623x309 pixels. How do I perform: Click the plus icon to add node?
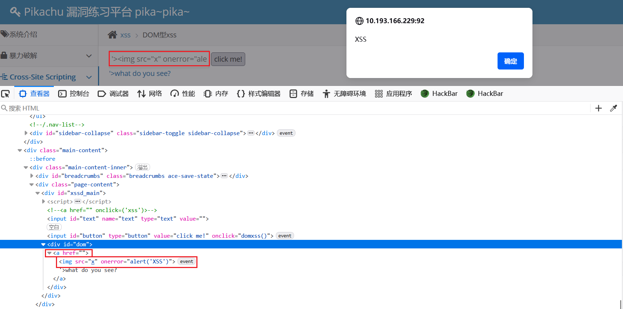(x=598, y=108)
